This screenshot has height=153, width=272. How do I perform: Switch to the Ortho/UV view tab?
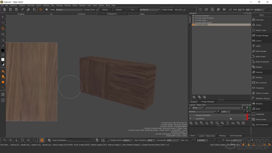pos(81,14)
